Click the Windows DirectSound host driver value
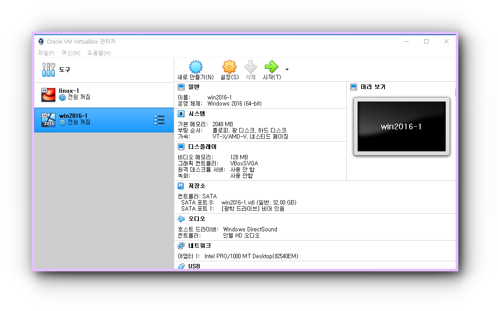Image resolution: width=498 pixels, height=311 pixels. click(250, 229)
